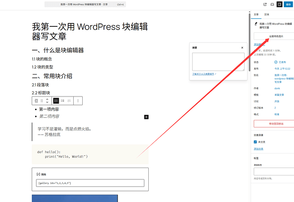Screen dimensions: 294x202
Task: Click the drag handle dots in block toolbar
Action: pos(42,101)
